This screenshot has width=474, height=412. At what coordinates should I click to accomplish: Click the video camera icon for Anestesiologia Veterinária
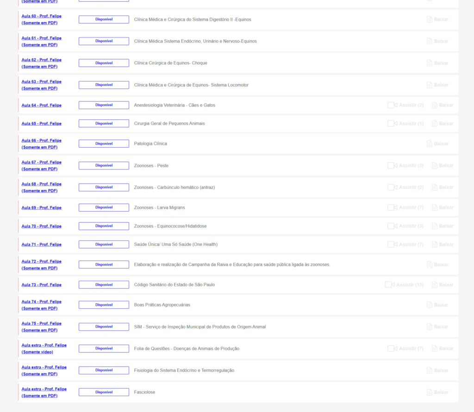[x=392, y=105]
